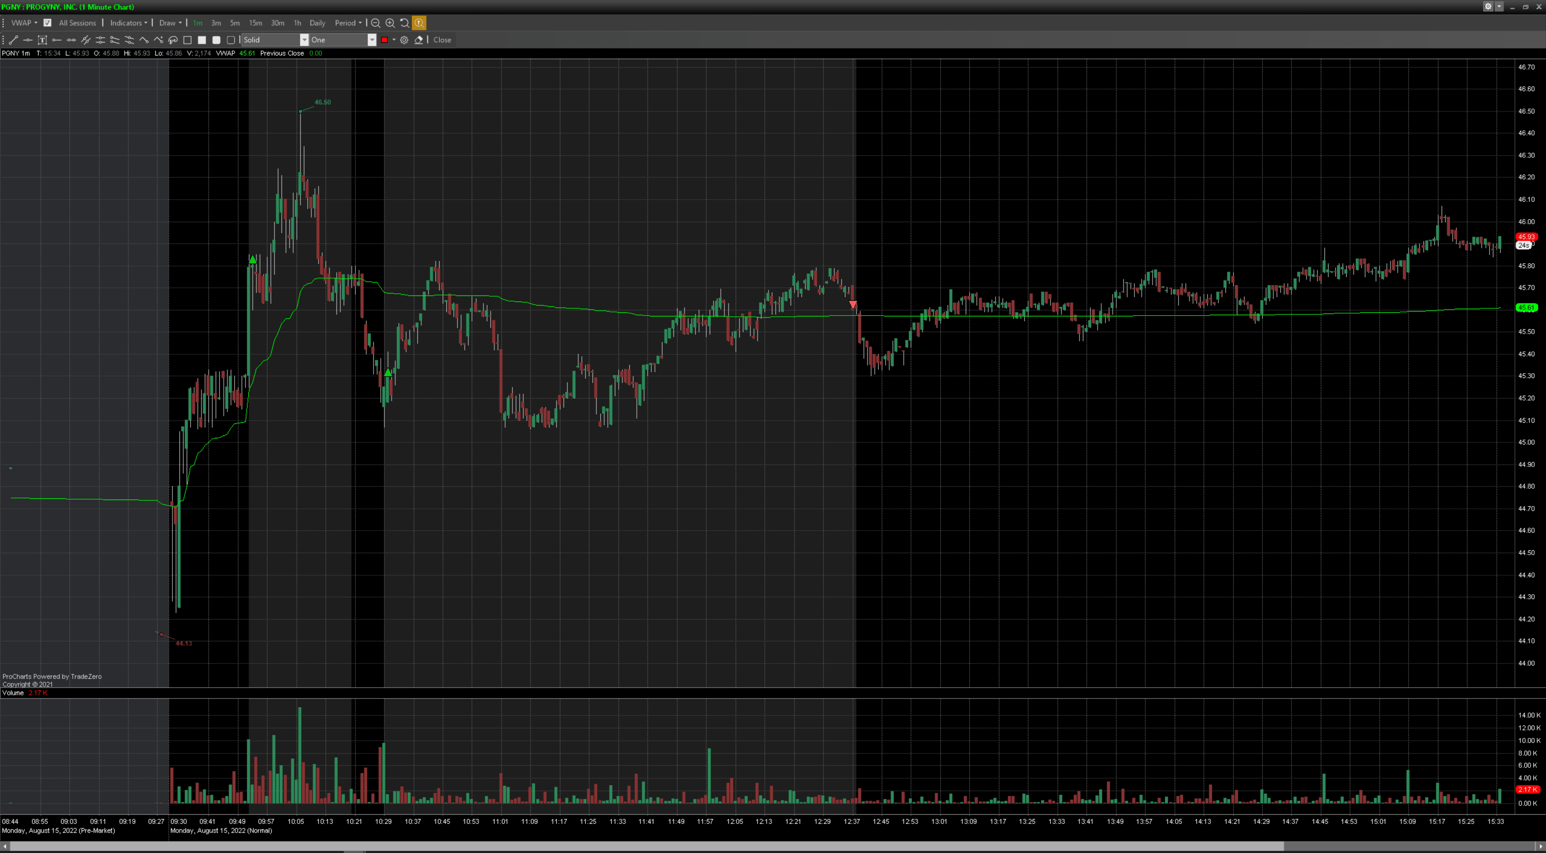Open the drawing settings gear icon

click(x=404, y=40)
